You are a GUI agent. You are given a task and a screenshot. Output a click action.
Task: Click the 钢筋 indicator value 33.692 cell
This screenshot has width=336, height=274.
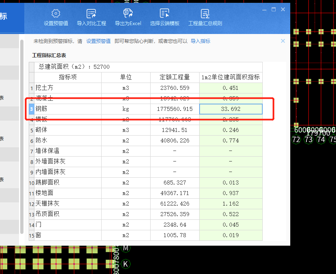click(x=231, y=109)
